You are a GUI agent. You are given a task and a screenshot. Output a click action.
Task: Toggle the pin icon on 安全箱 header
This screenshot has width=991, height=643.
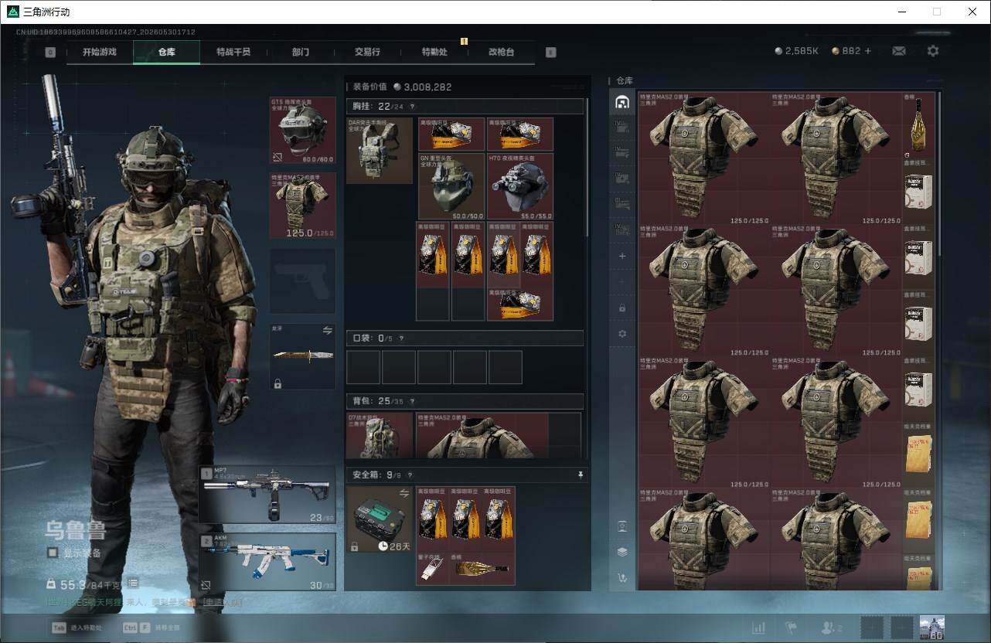click(581, 475)
